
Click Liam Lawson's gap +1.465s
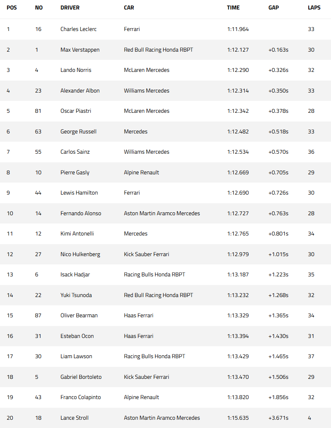[x=278, y=357]
